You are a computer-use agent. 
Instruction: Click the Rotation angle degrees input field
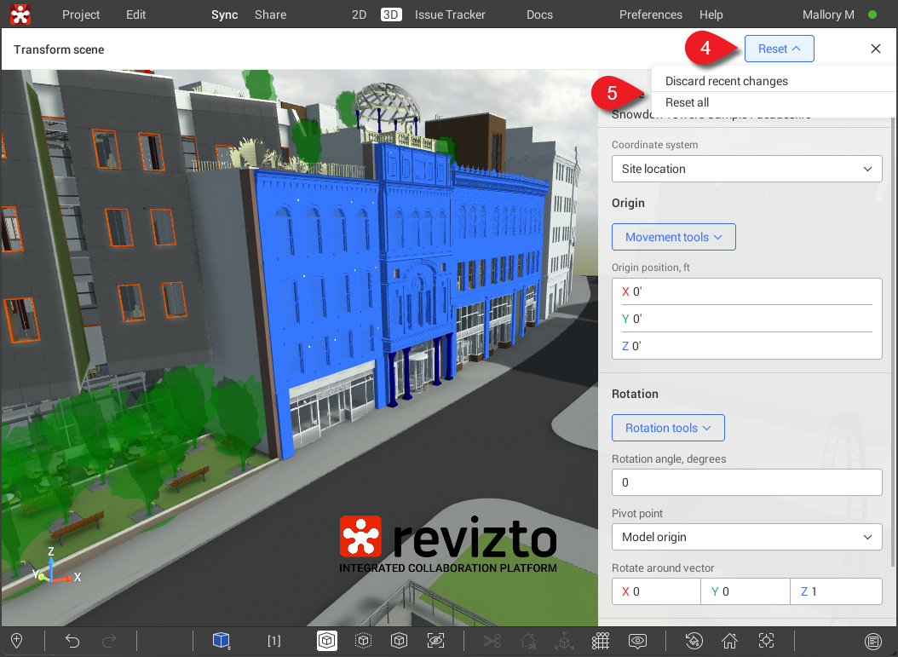click(x=746, y=482)
